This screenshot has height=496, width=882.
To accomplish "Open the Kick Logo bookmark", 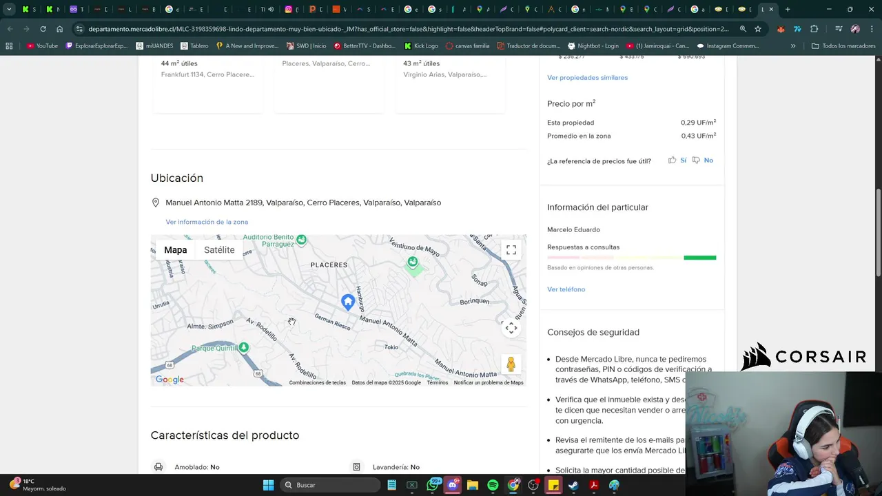I will tap(421, 46).
